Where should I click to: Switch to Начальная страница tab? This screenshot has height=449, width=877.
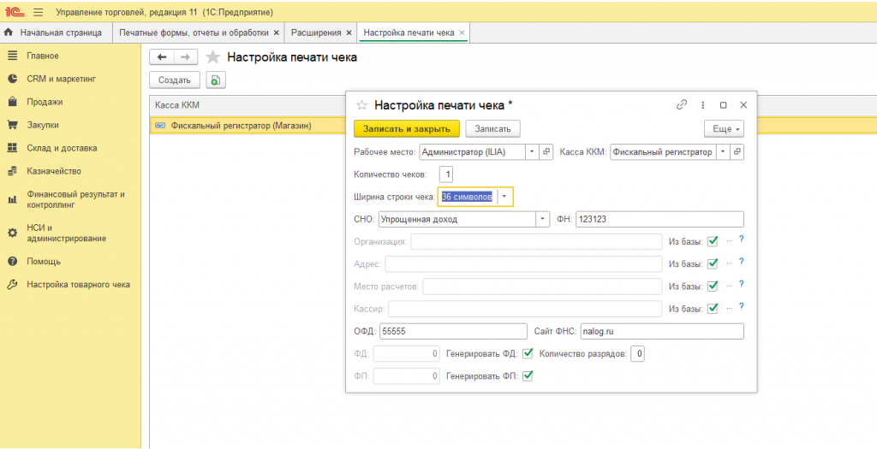[x=56, y=33]
